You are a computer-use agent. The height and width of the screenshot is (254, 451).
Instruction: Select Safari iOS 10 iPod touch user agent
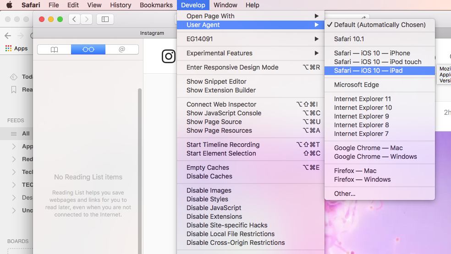coord(379,62)
